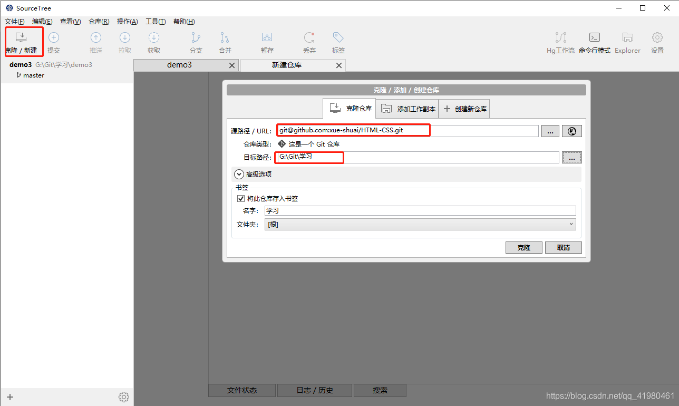The width and height of the screenshot is (679, 406).
Task: Click the gear icon at sidebar bottom
Action: [x=124, y=397]
